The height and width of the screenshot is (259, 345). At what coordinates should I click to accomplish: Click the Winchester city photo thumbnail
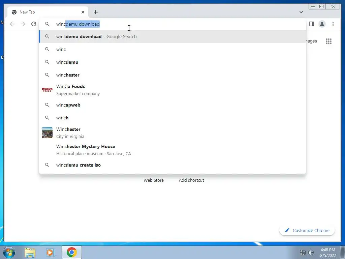[x=47, y=133]
